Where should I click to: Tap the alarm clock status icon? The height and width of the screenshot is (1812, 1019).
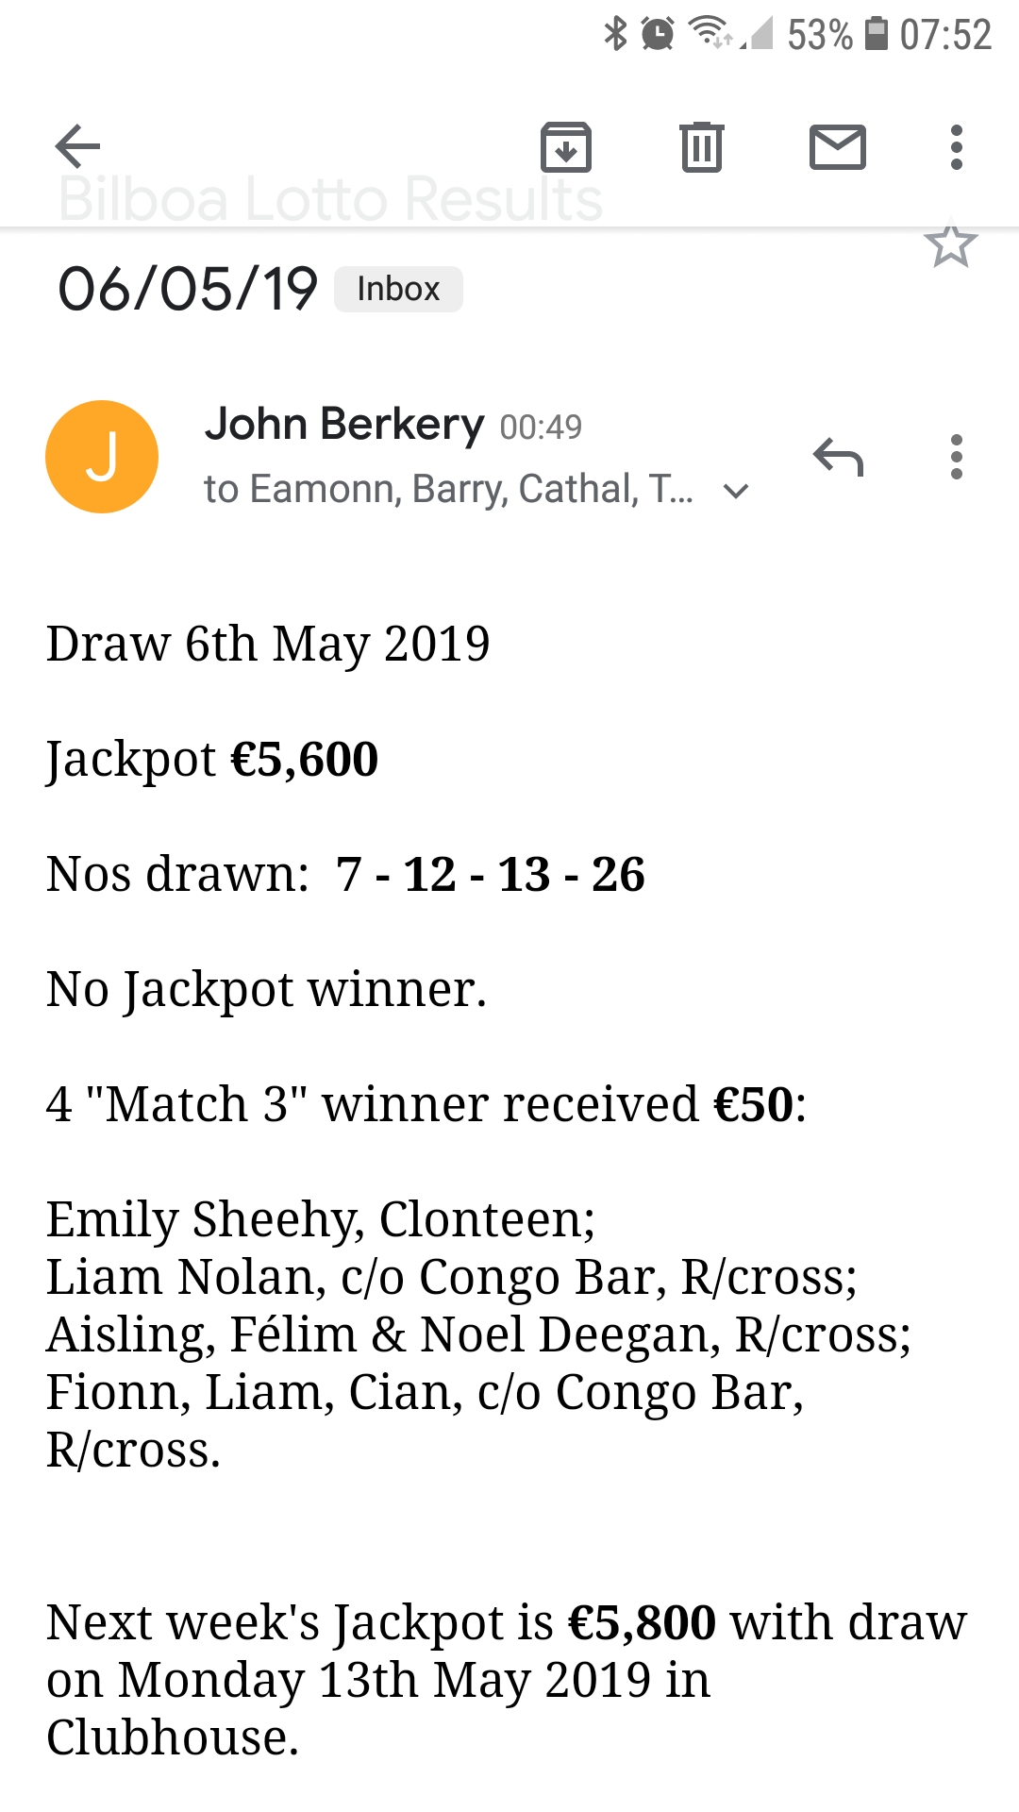click(658, 34)
